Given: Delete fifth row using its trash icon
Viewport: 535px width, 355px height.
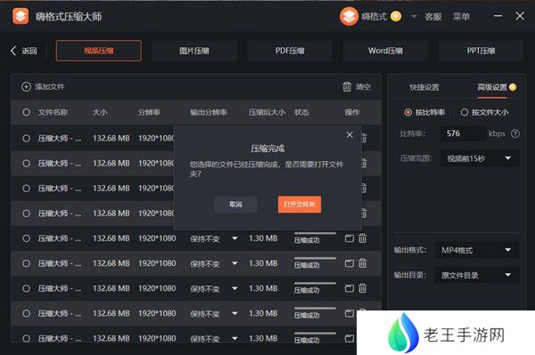Looking at the screenshot, I should [x=362, y=238].
